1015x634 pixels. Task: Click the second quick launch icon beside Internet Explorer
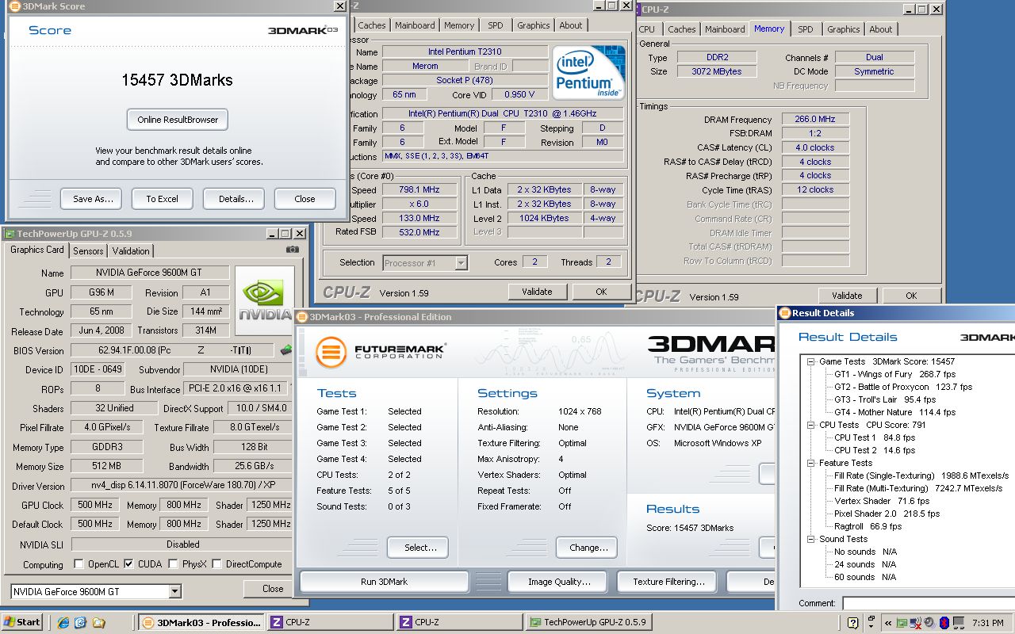tap(80, 622)
